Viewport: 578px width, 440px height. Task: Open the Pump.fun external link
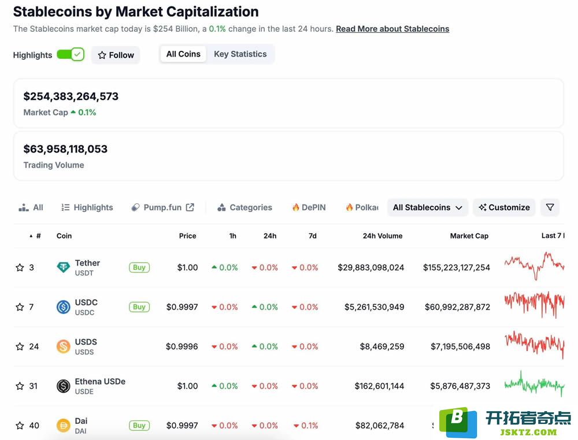click(162, 208)
